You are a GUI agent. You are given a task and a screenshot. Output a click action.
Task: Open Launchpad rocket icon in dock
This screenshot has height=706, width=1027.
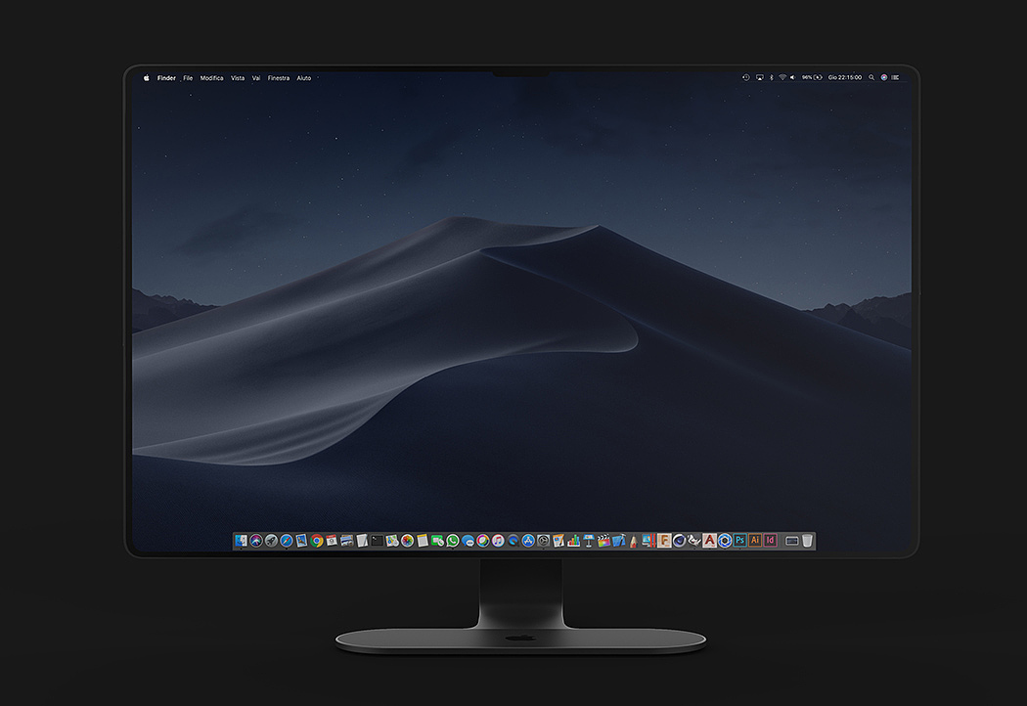point(271,541)
